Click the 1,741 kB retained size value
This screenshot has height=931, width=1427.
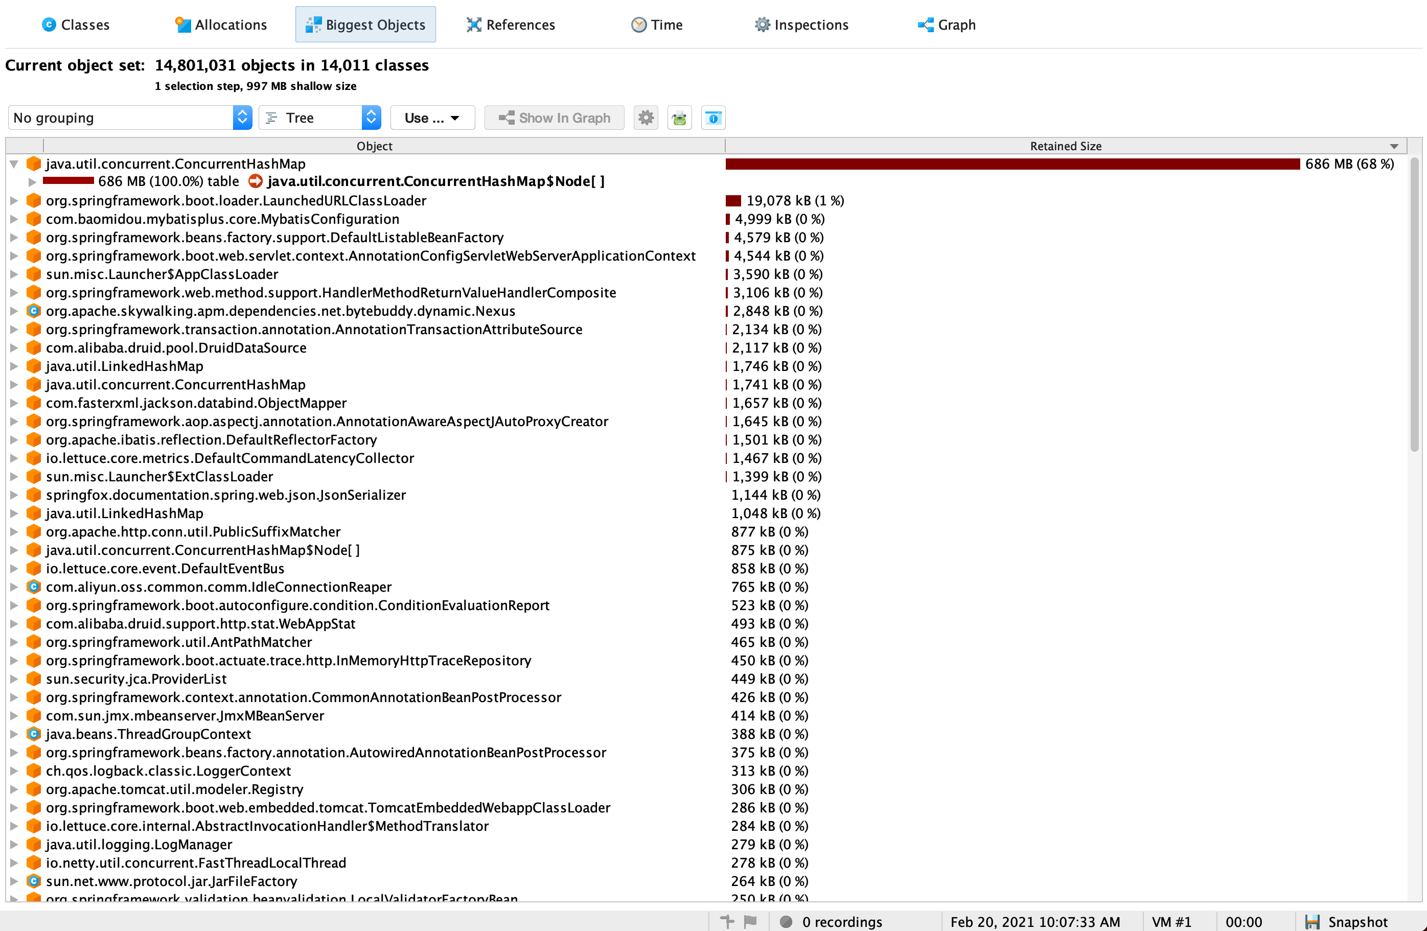click(x=776, y=385)
